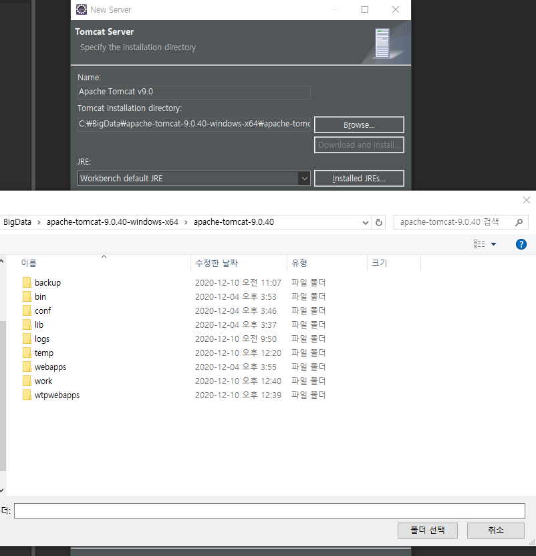Select the lib folder
Viewport: 536px width, 556px height.
(39, 325)
